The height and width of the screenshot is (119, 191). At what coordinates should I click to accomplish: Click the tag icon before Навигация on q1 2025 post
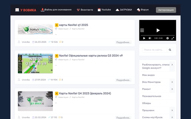[x=56, y=29]
